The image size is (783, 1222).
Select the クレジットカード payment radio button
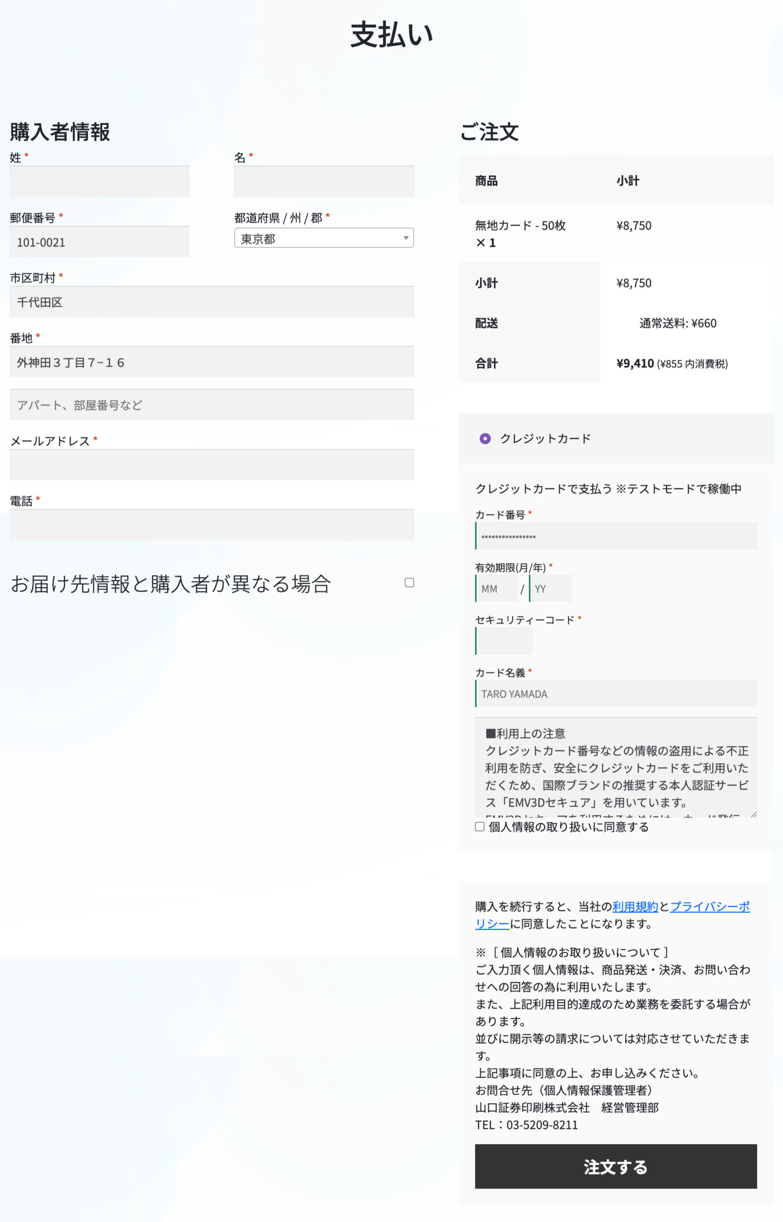coord(485,438)
